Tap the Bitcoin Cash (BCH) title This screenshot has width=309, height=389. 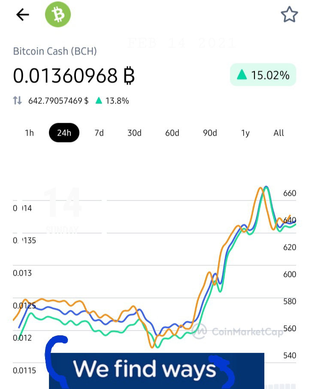click(55, 51)
